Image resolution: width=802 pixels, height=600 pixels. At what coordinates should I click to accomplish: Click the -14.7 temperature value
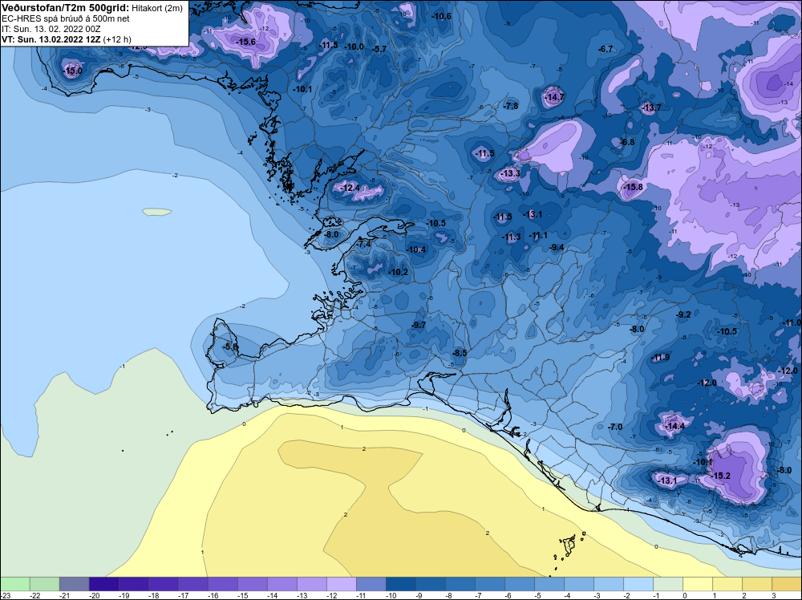[x=554, y=97]
